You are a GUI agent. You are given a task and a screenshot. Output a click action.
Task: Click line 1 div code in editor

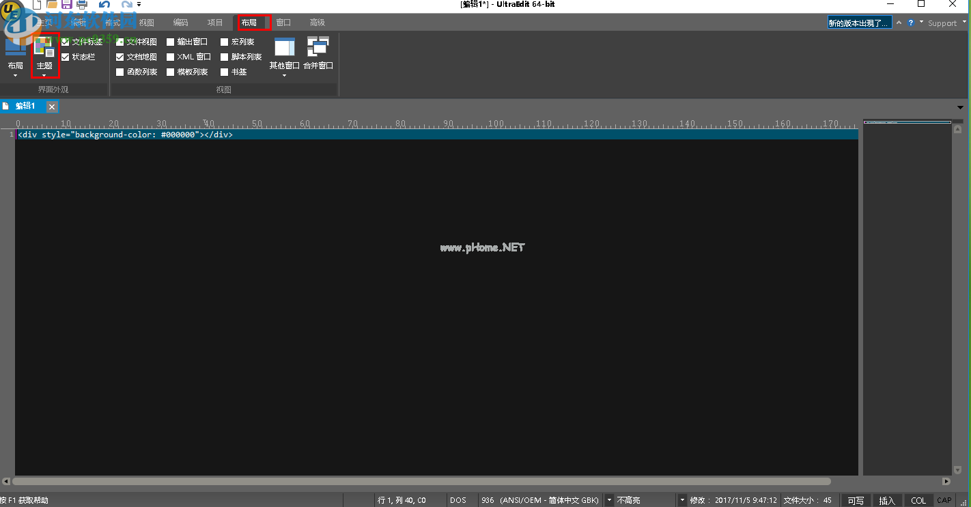[x=125, y=135]
